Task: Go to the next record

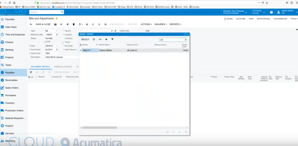Action: coord(99,24)
